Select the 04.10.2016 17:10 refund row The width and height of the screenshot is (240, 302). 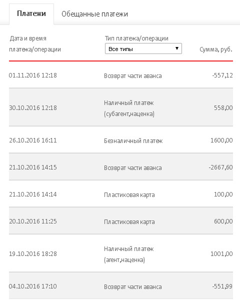click(121, 286)
